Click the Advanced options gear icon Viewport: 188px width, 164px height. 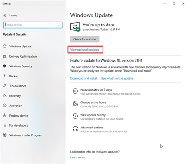[x=75, y=129]
